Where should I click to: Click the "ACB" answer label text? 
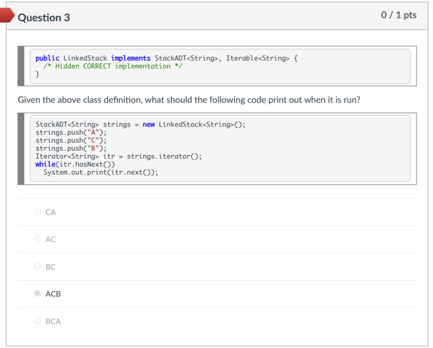53,294
